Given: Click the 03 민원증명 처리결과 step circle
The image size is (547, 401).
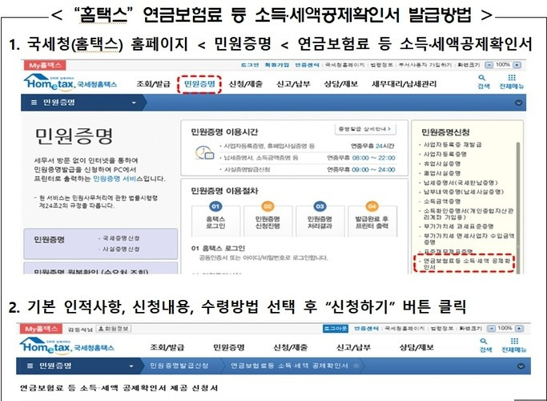Looking at the screenshot, I should coord(320,206).
